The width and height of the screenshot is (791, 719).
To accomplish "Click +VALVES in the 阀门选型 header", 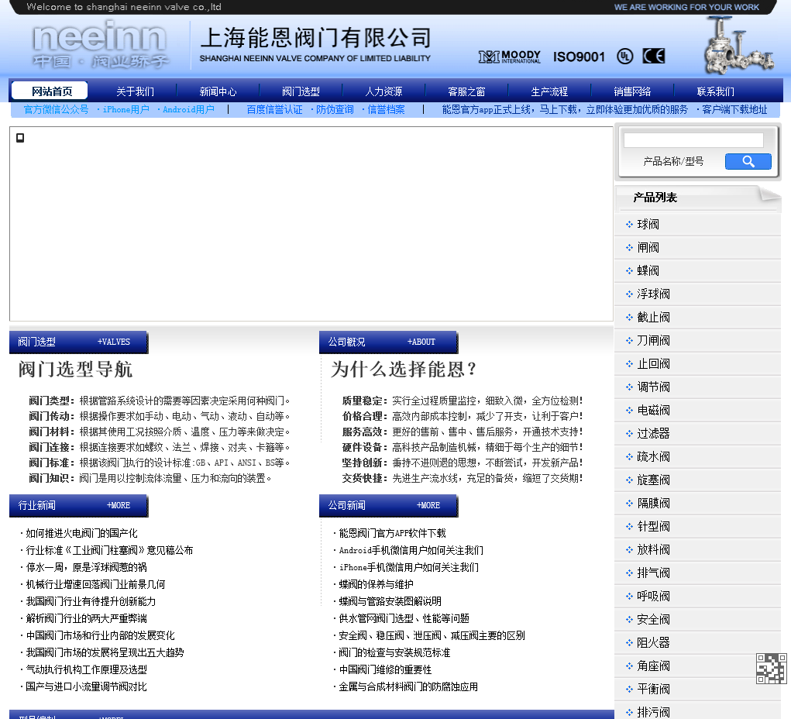I will 114,342.
